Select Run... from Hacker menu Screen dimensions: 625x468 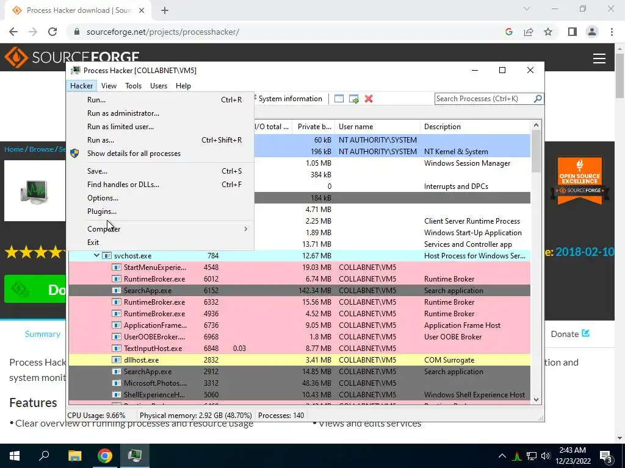click(161, 100)
